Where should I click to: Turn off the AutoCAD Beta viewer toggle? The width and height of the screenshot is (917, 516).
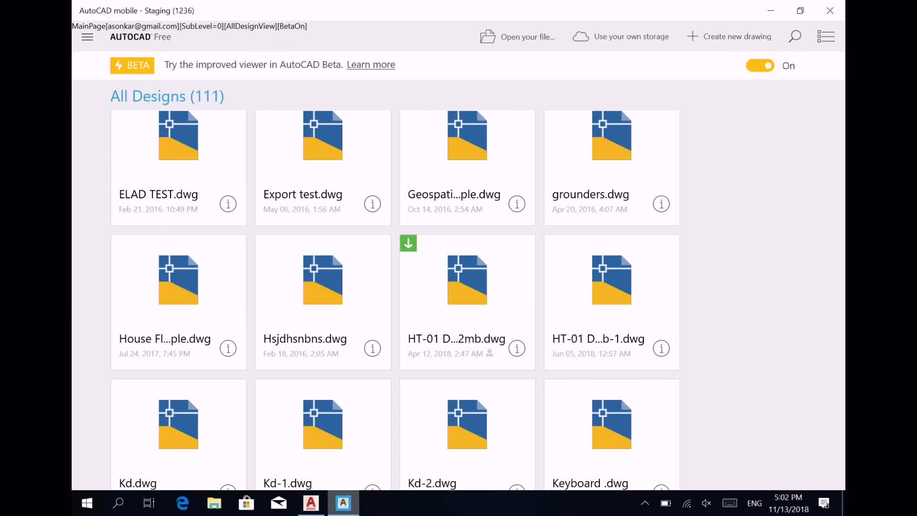[760, 65]
